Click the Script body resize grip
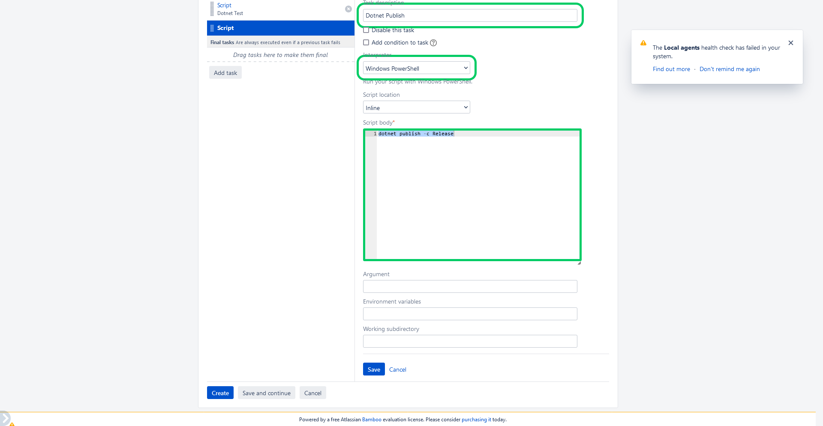Screen dimensions: 823x426 click(579, 263)
